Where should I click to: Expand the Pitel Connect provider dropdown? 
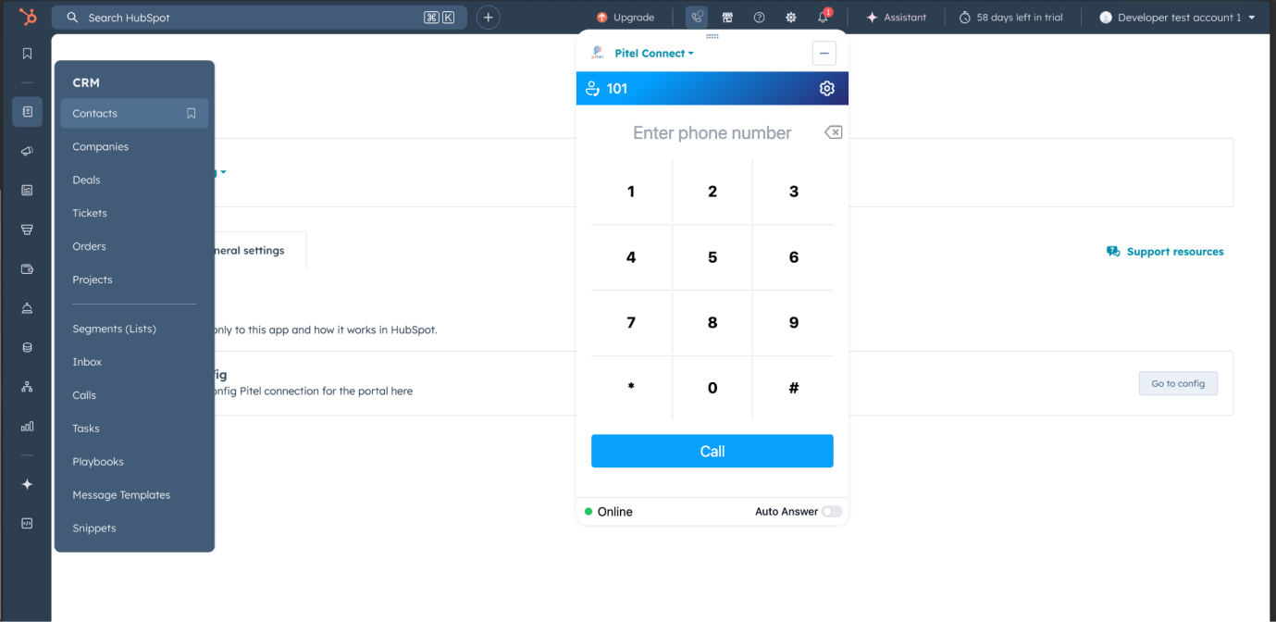point(654,53)
